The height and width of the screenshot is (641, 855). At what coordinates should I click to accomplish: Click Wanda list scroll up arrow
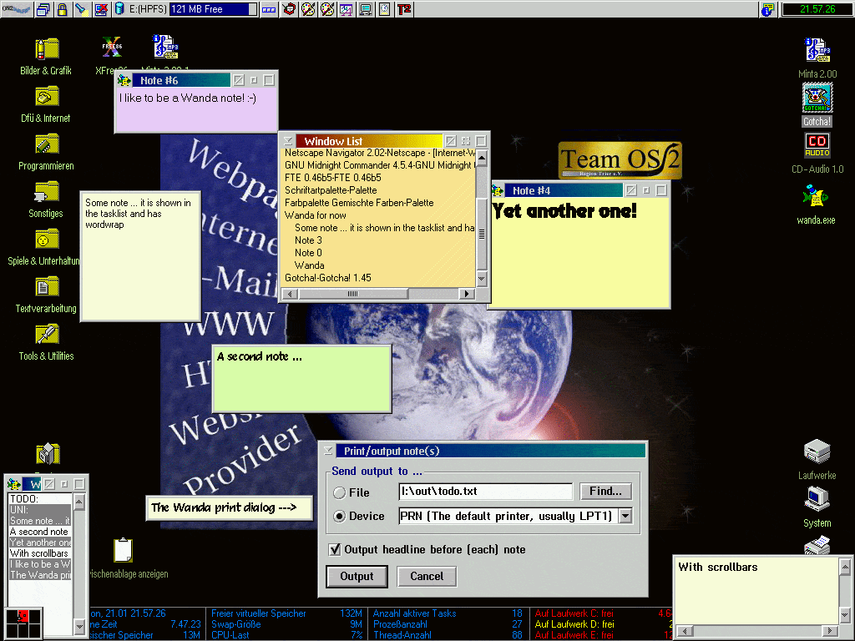coord(79,501)
